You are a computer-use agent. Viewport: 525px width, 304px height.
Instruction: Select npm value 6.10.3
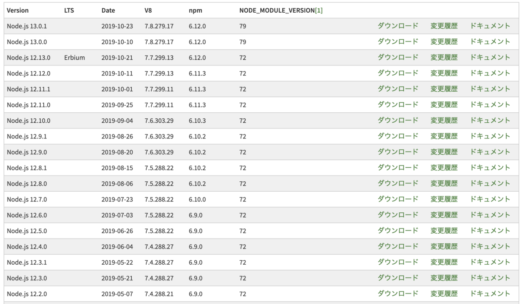coord(197,121)
